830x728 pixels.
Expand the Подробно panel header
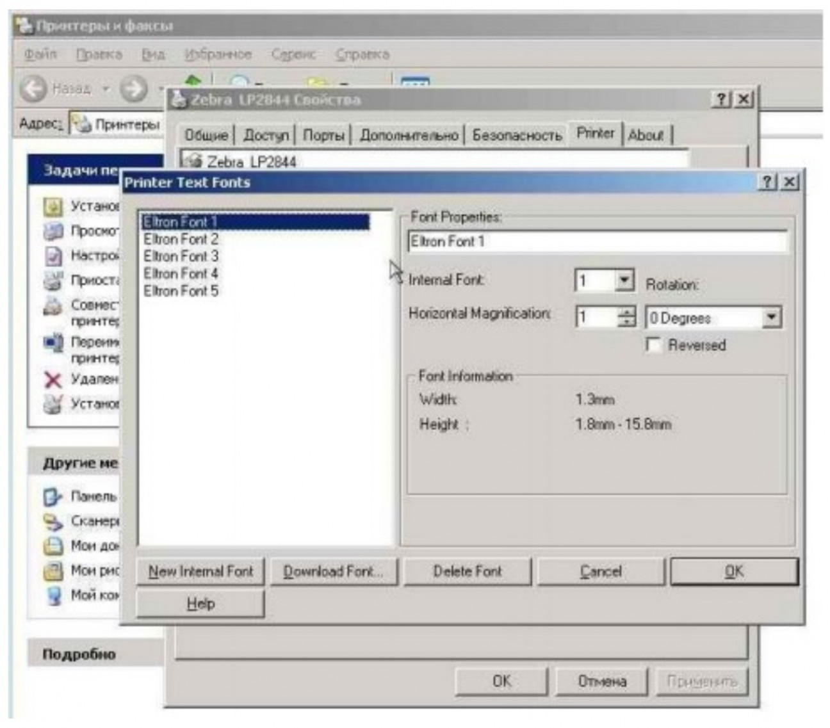tap(96, 654)
